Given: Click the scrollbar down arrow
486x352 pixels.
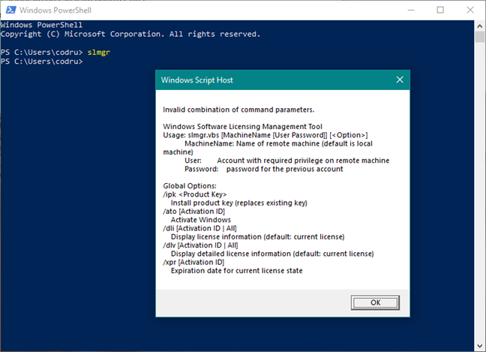Looking at the screenshot, I should pyautogui.click(x=480, y=345).
